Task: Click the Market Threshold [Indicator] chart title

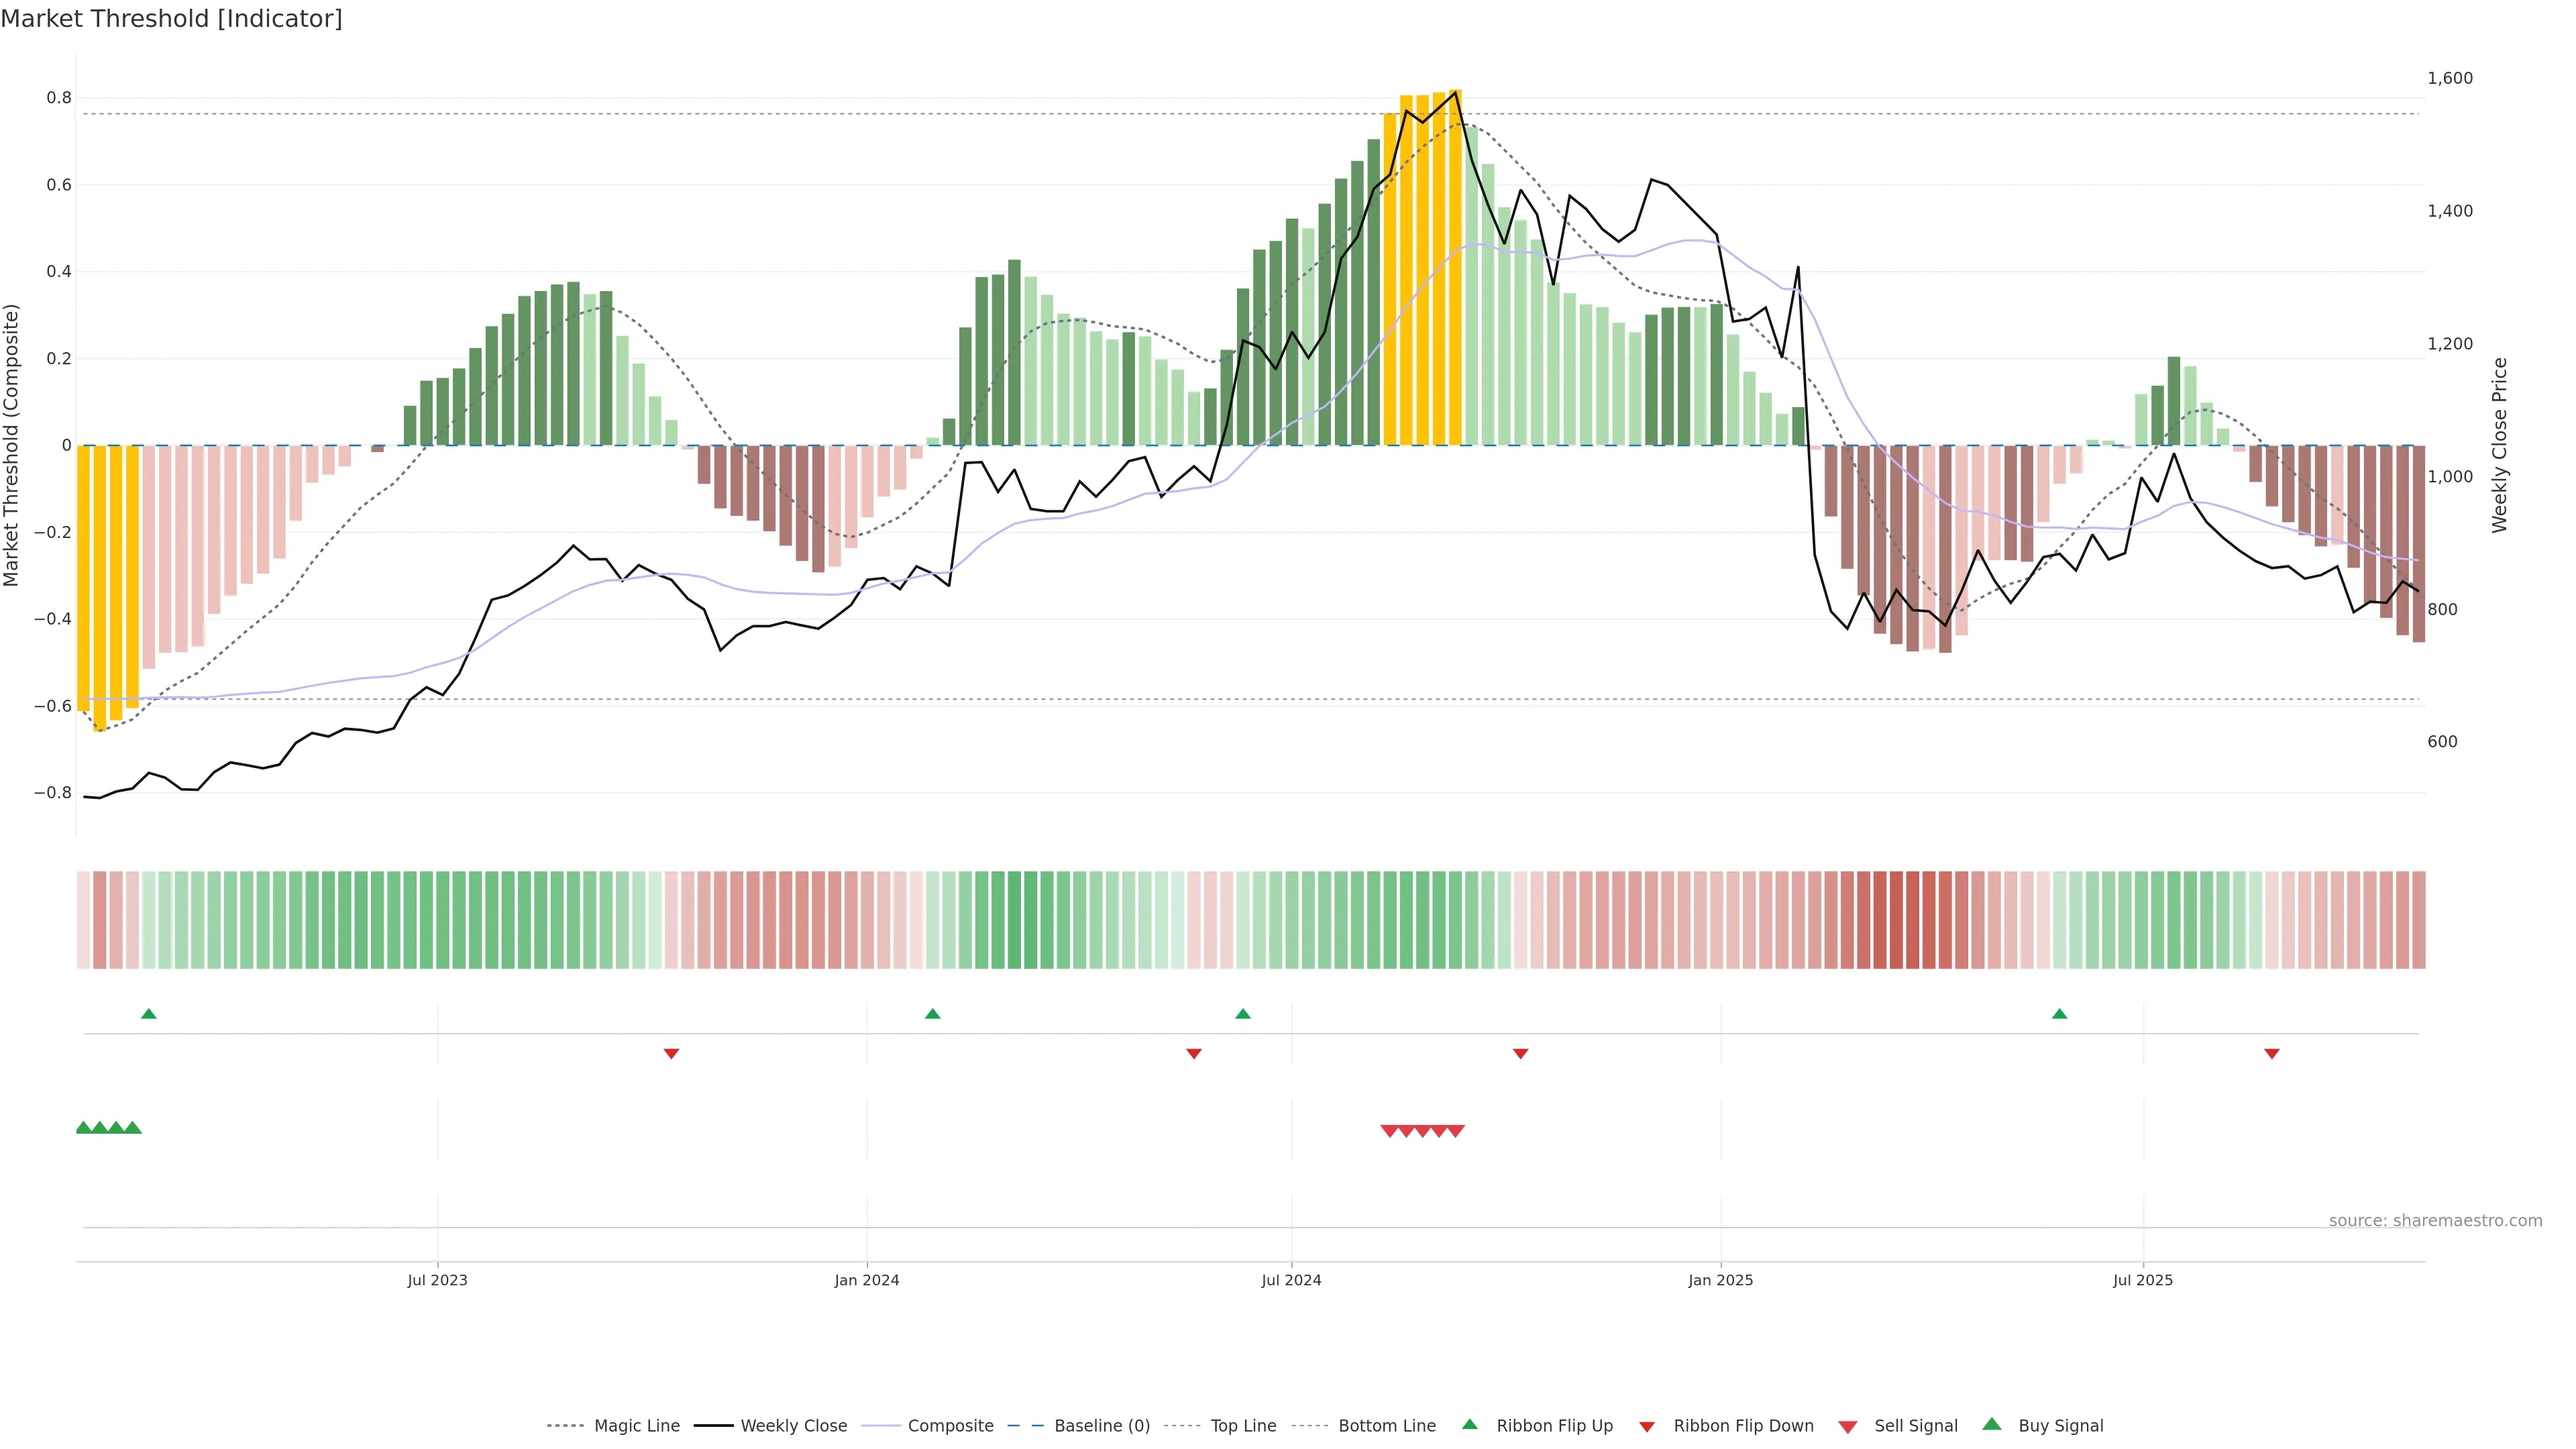Action: pos(172,19)
